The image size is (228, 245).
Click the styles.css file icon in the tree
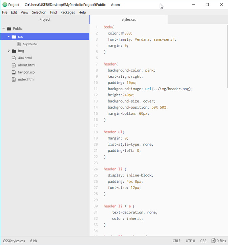pyautogui.click(x=19, y=44)
